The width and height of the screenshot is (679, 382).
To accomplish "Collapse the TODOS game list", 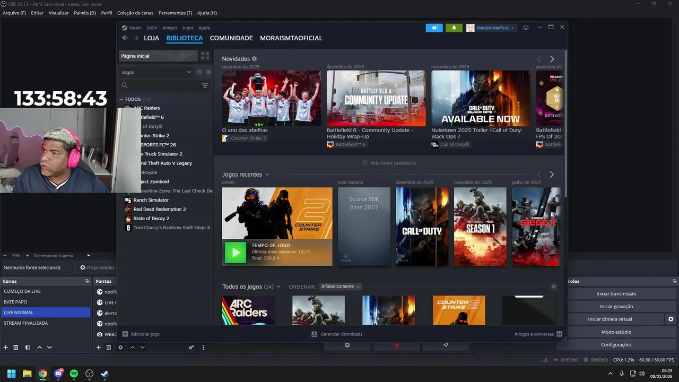I will click(x=121, y=99).
